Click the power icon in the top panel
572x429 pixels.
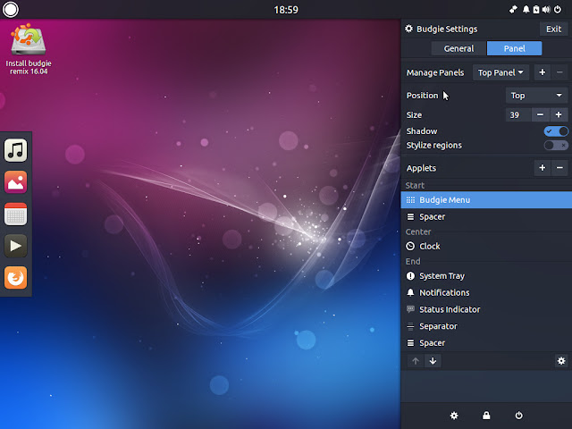pyautogui.click(x=558, y=10)
